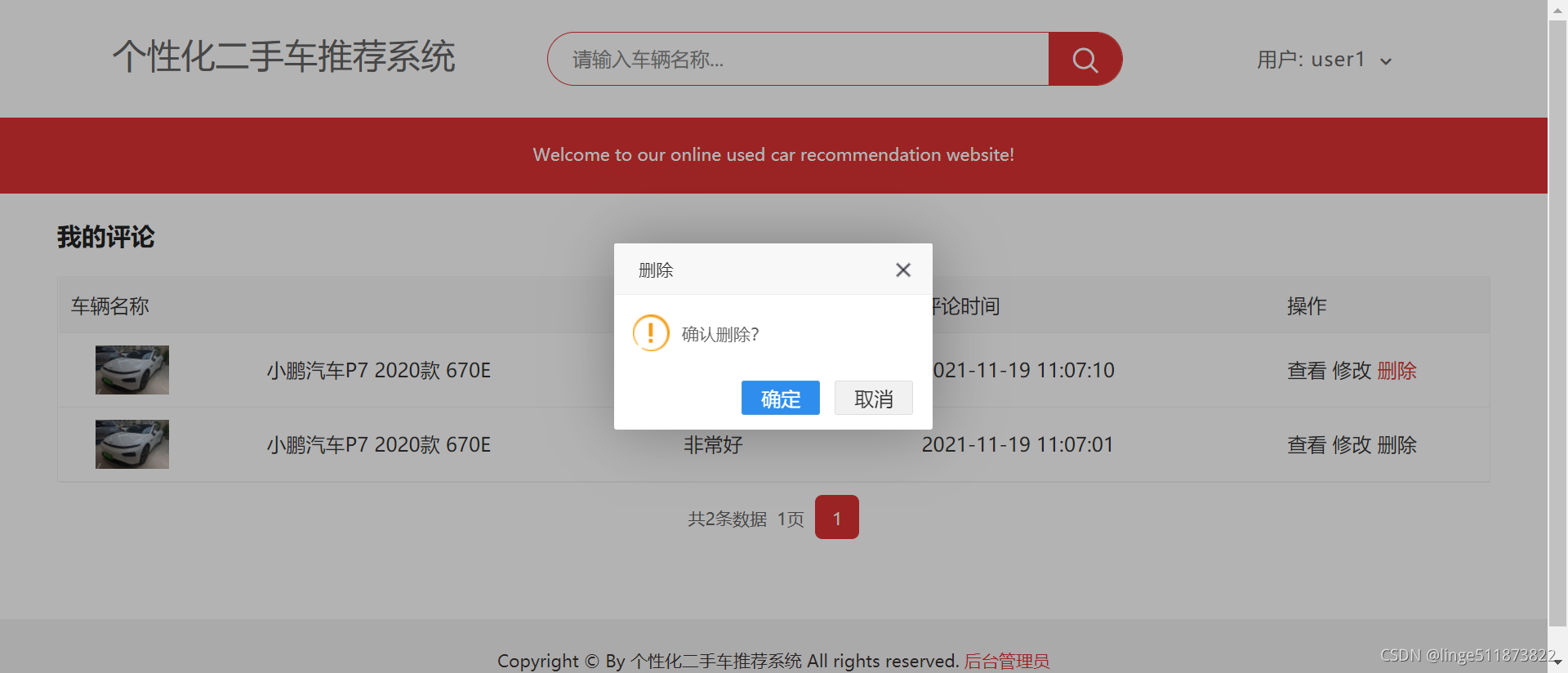Confirm deletion with 确定 button
This screenshot has height=673, width=1568.
[780, 398]
